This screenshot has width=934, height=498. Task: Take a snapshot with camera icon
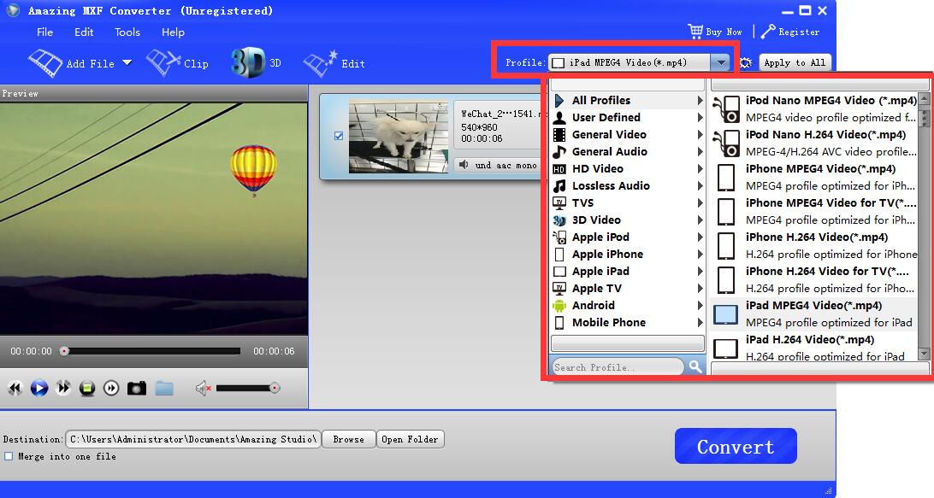click(136, 389)
